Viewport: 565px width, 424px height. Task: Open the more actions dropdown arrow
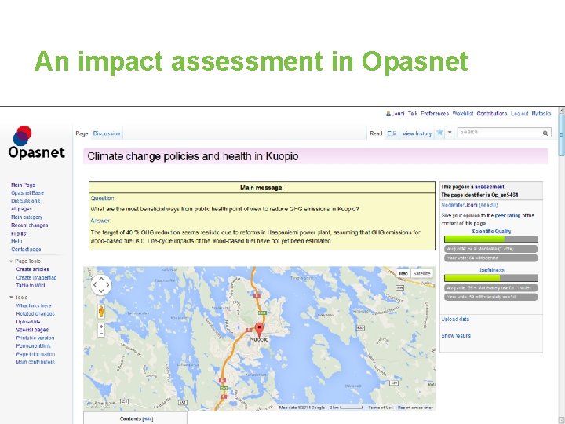450,133
